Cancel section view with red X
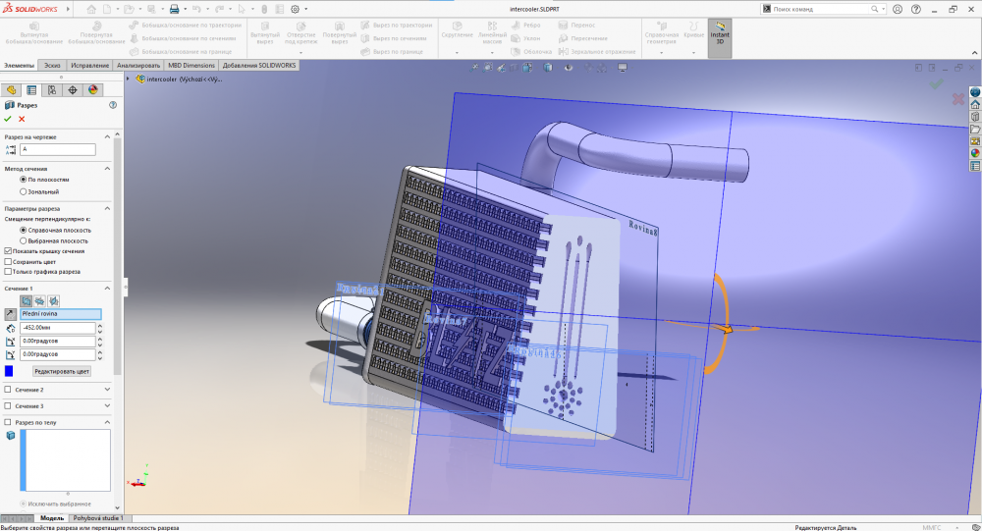This screenshot has height=531, width=982. [x=22, y=119]
